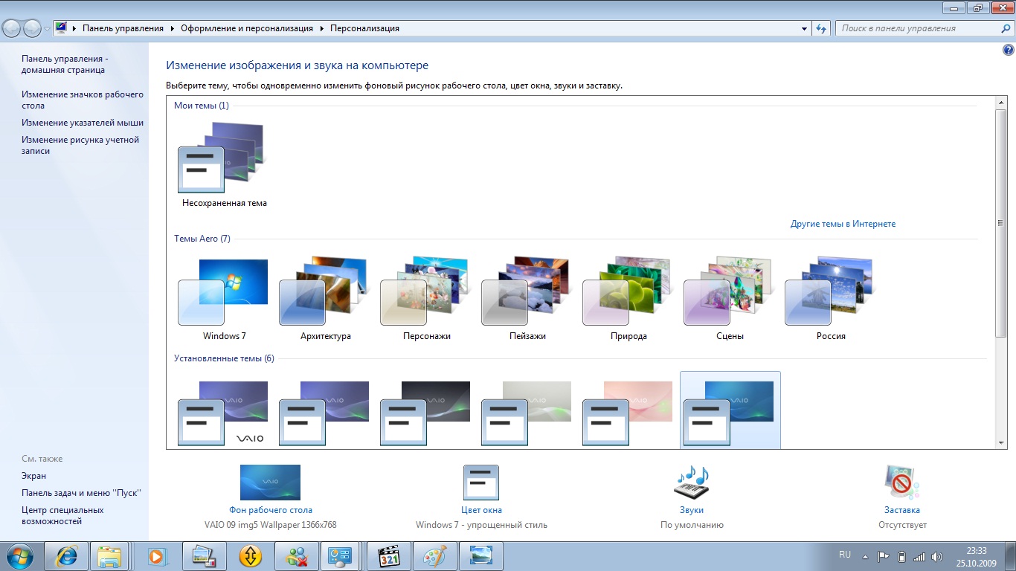1016x571 pixels.
Task: Open Paint from the taskbar
Action: click(x=434, y=556)
